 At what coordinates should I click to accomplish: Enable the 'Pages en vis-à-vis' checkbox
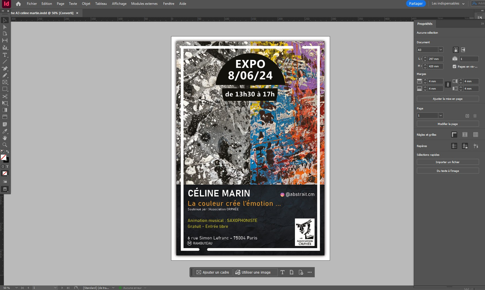454,66
